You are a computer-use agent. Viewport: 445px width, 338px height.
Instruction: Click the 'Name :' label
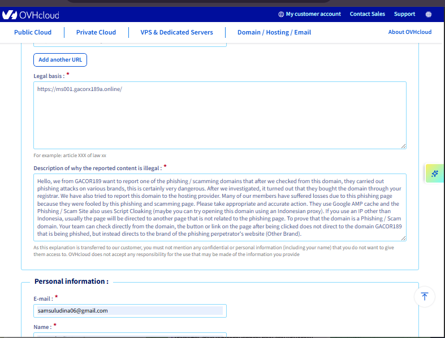pyautogui.click(x=42, y=327)
